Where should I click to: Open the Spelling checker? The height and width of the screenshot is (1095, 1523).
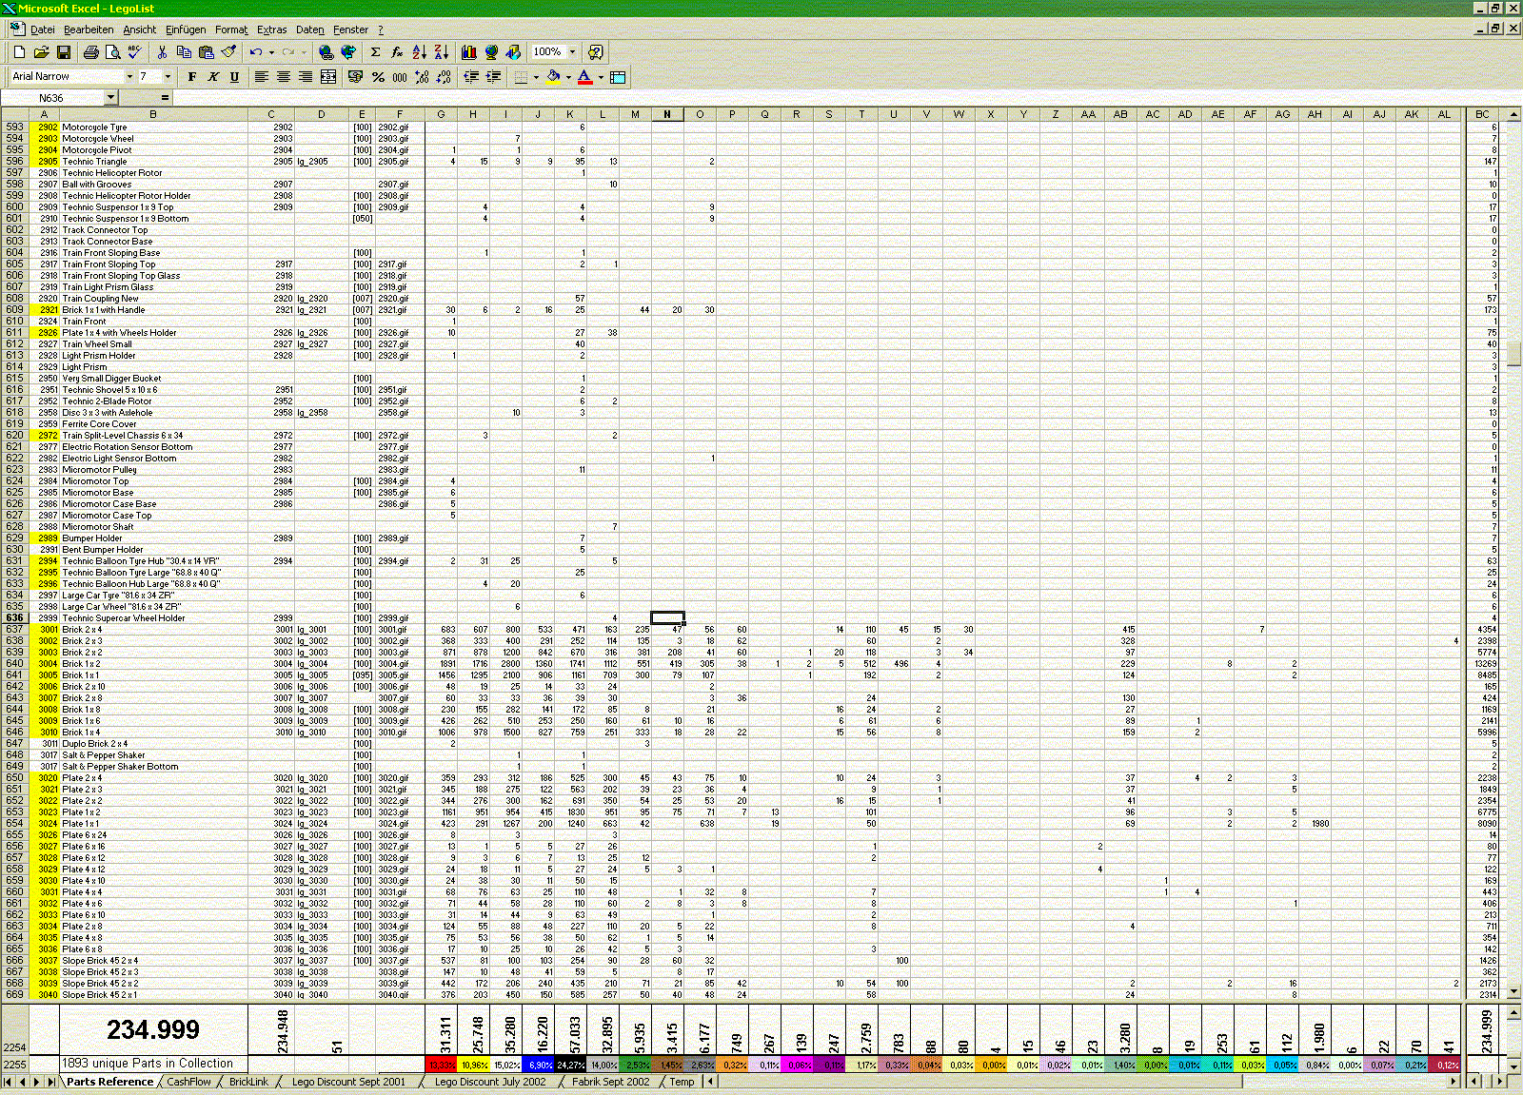point(134,52)
